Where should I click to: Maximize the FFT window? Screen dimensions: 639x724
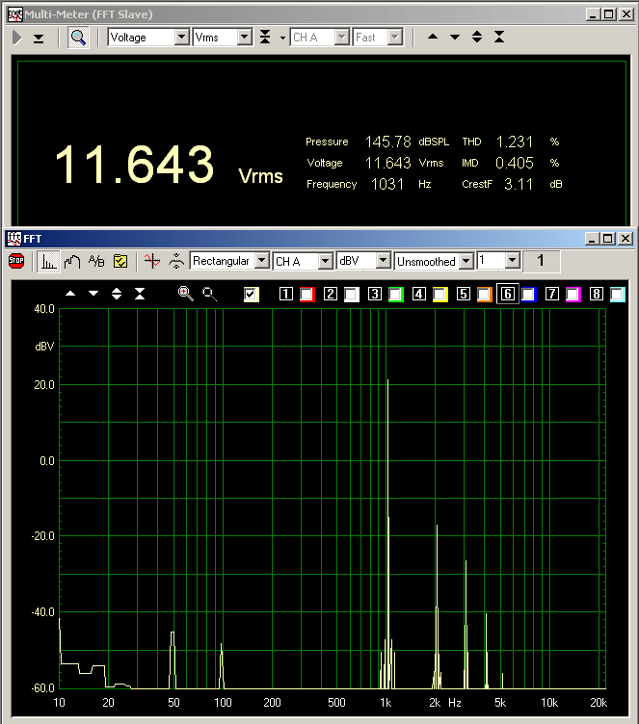[x=608, y=238]
